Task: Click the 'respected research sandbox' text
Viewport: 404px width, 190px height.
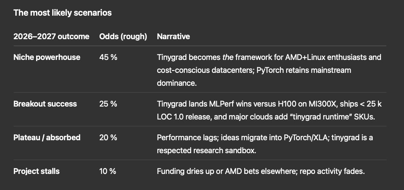Action: (x=206, y=150)
